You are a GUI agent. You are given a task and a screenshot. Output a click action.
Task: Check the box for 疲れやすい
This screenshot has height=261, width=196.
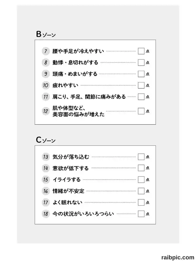[x=141, y=85]
